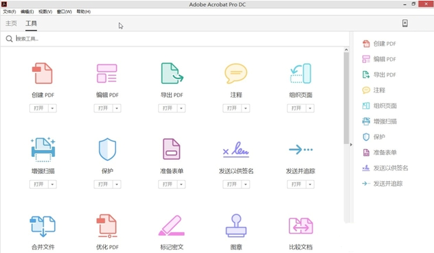Click 导出 PDF in right sidebar
This screenshot has width=434, height=253.
[x=379, y=74]
